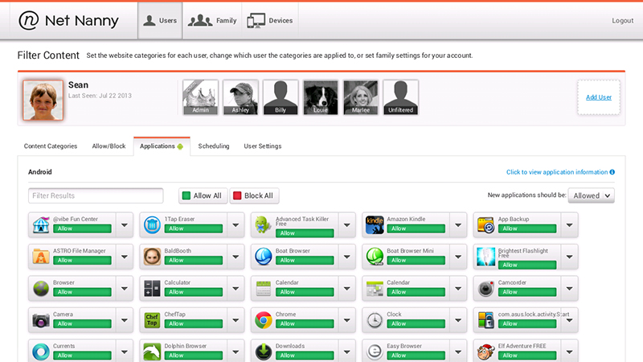Click the Logout link
This screenshot has width=643, height=362.
click(622, 21)
